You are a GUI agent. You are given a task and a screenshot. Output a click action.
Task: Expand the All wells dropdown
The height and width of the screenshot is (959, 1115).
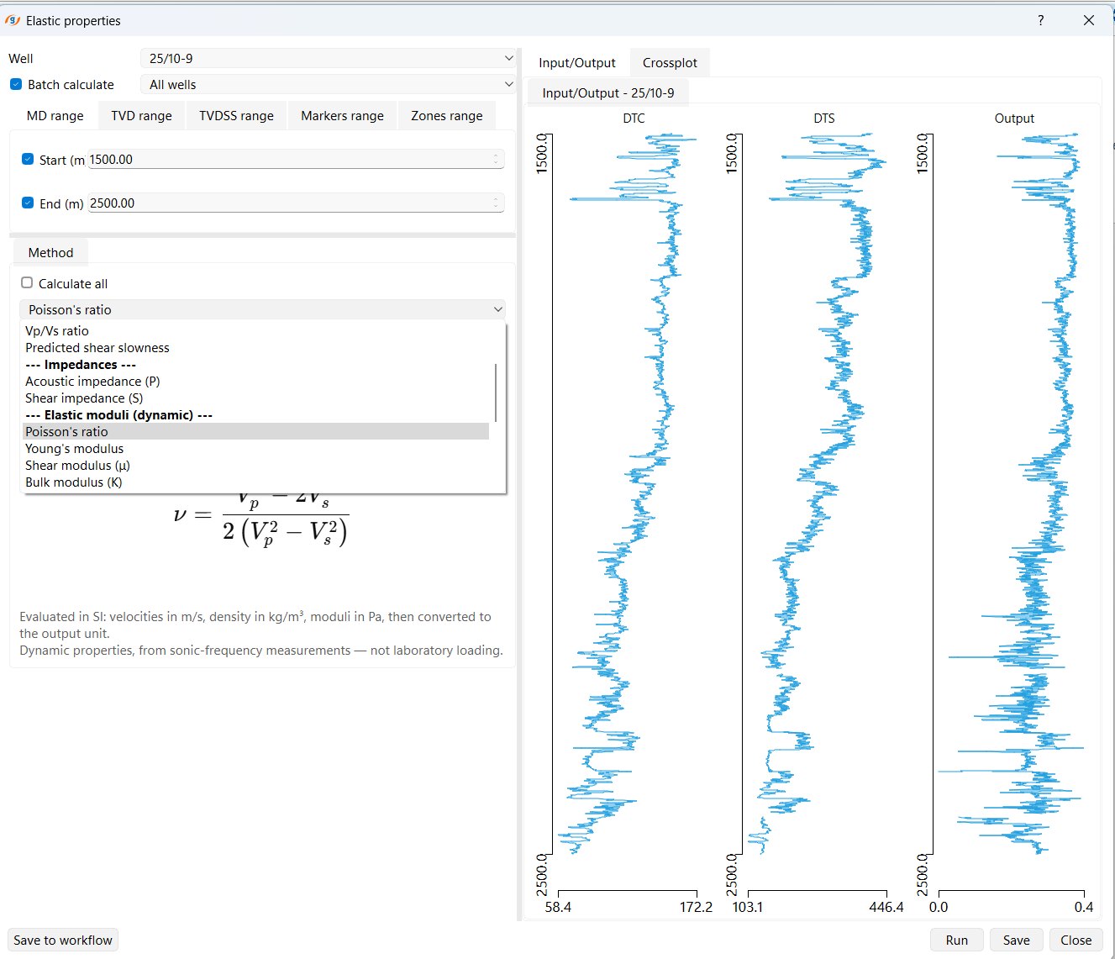click(328, 84)
